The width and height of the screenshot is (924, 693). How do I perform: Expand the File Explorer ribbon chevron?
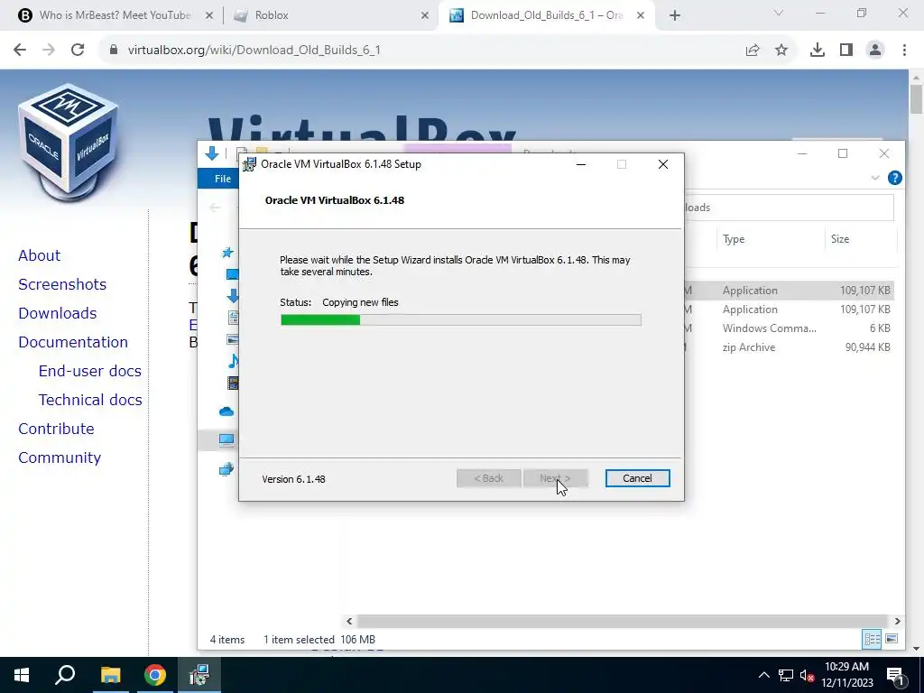pyautogui.click(x=875, y=178)
